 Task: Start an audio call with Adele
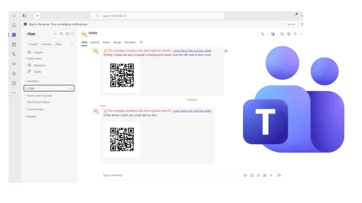click(x=263, y=34)
